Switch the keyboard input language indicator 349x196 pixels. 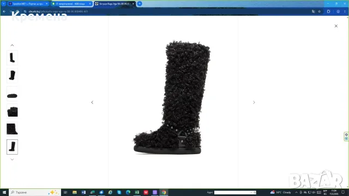(x=325, y=192)
